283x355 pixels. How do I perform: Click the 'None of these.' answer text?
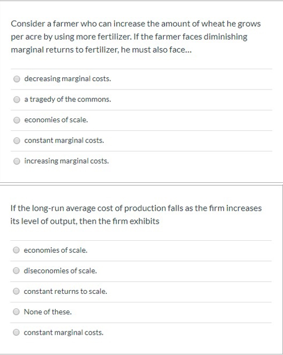coord(48,312)
